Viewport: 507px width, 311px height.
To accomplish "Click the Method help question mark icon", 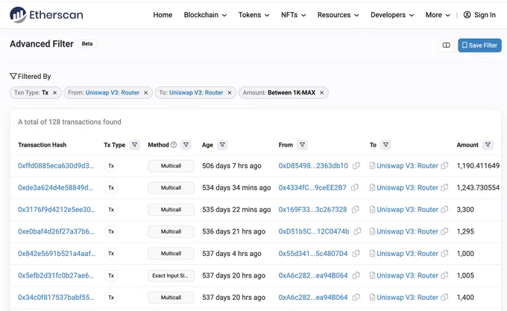I will [x=174, y=145].
